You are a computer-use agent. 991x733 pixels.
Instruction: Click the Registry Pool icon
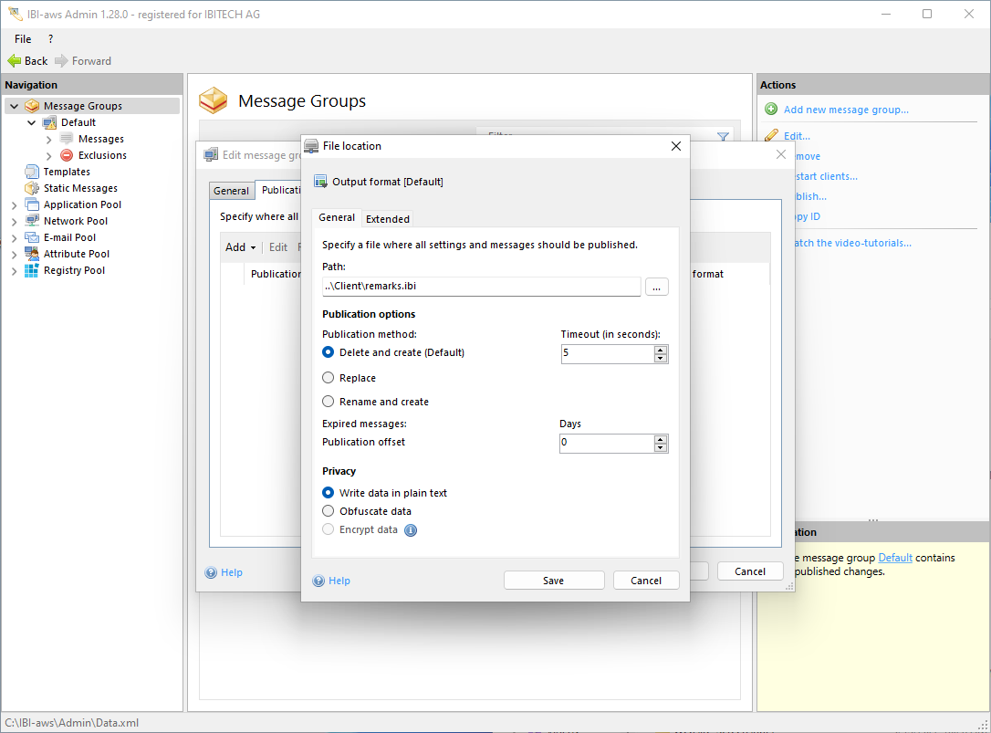(32, 270)
